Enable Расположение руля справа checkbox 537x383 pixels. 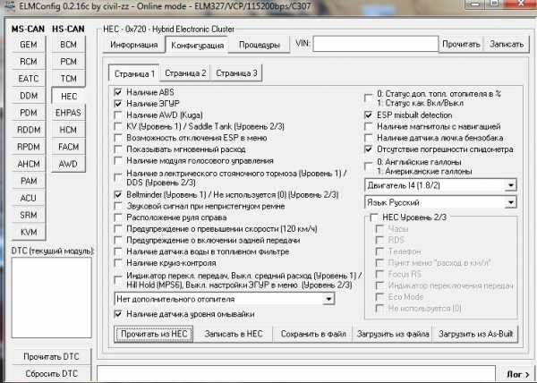[118, 217]
